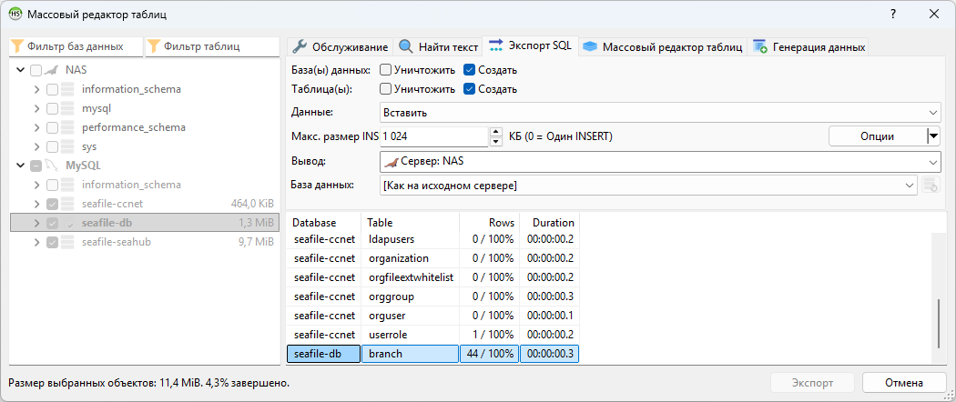Check the sys database checkbox

[52, 146]
